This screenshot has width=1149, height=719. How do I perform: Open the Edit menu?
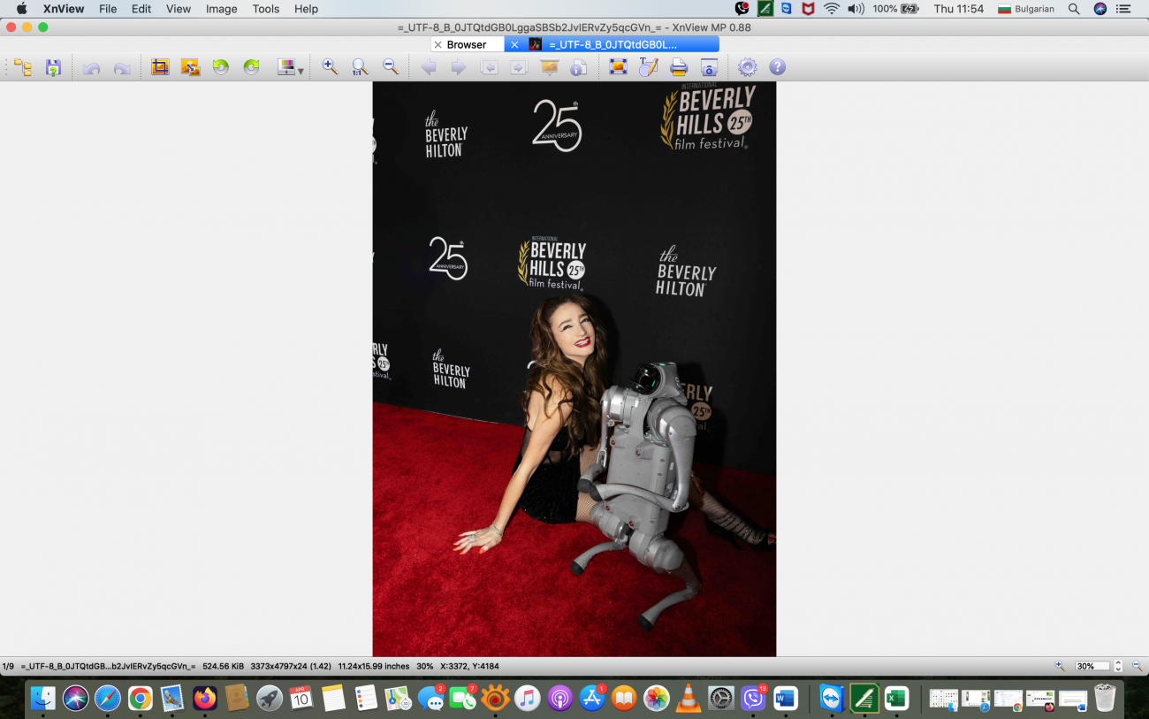141,9
